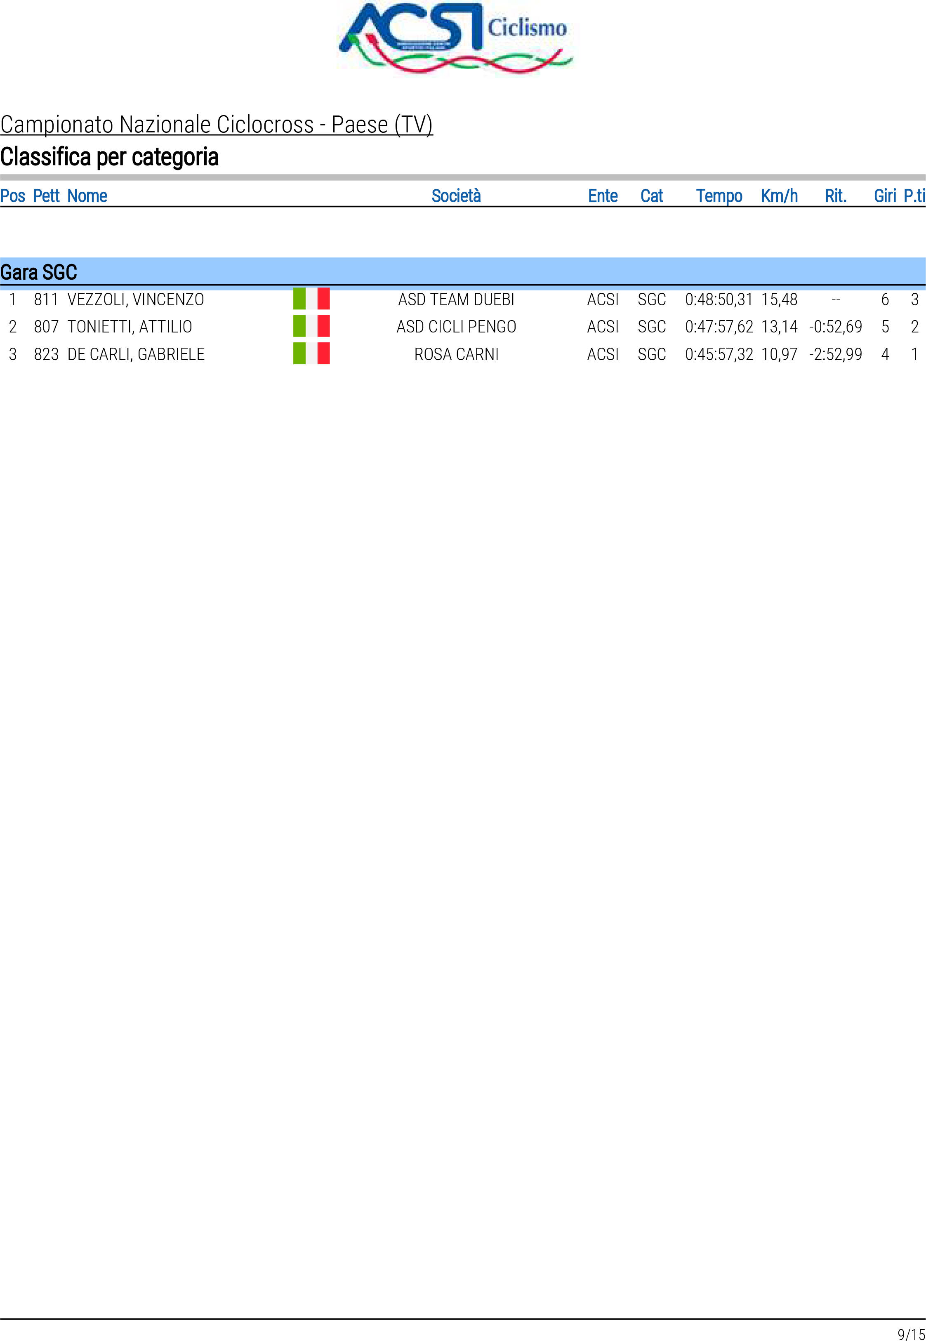Select team ASD TEAM DUEBI
This screenshot has height=1341, width=926.
tap(457, 300)
